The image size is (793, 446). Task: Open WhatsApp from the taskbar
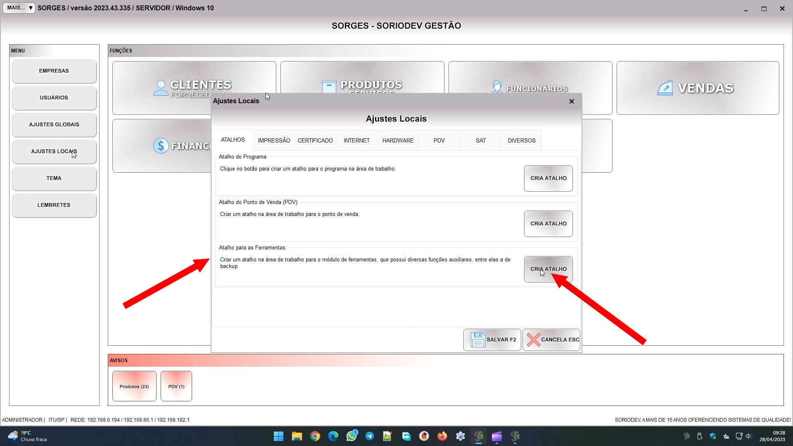(x=351, y=437)
